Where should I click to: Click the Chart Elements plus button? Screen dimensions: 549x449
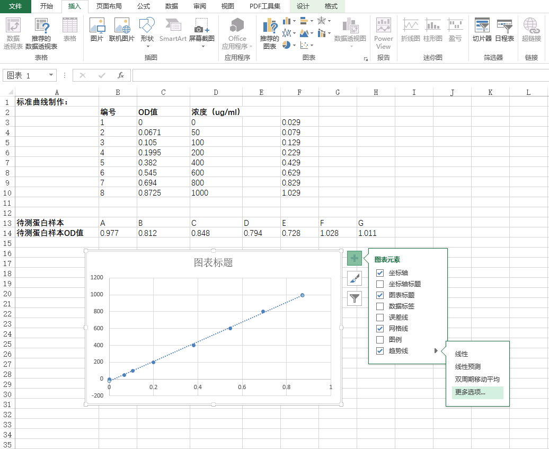point(355,258)
